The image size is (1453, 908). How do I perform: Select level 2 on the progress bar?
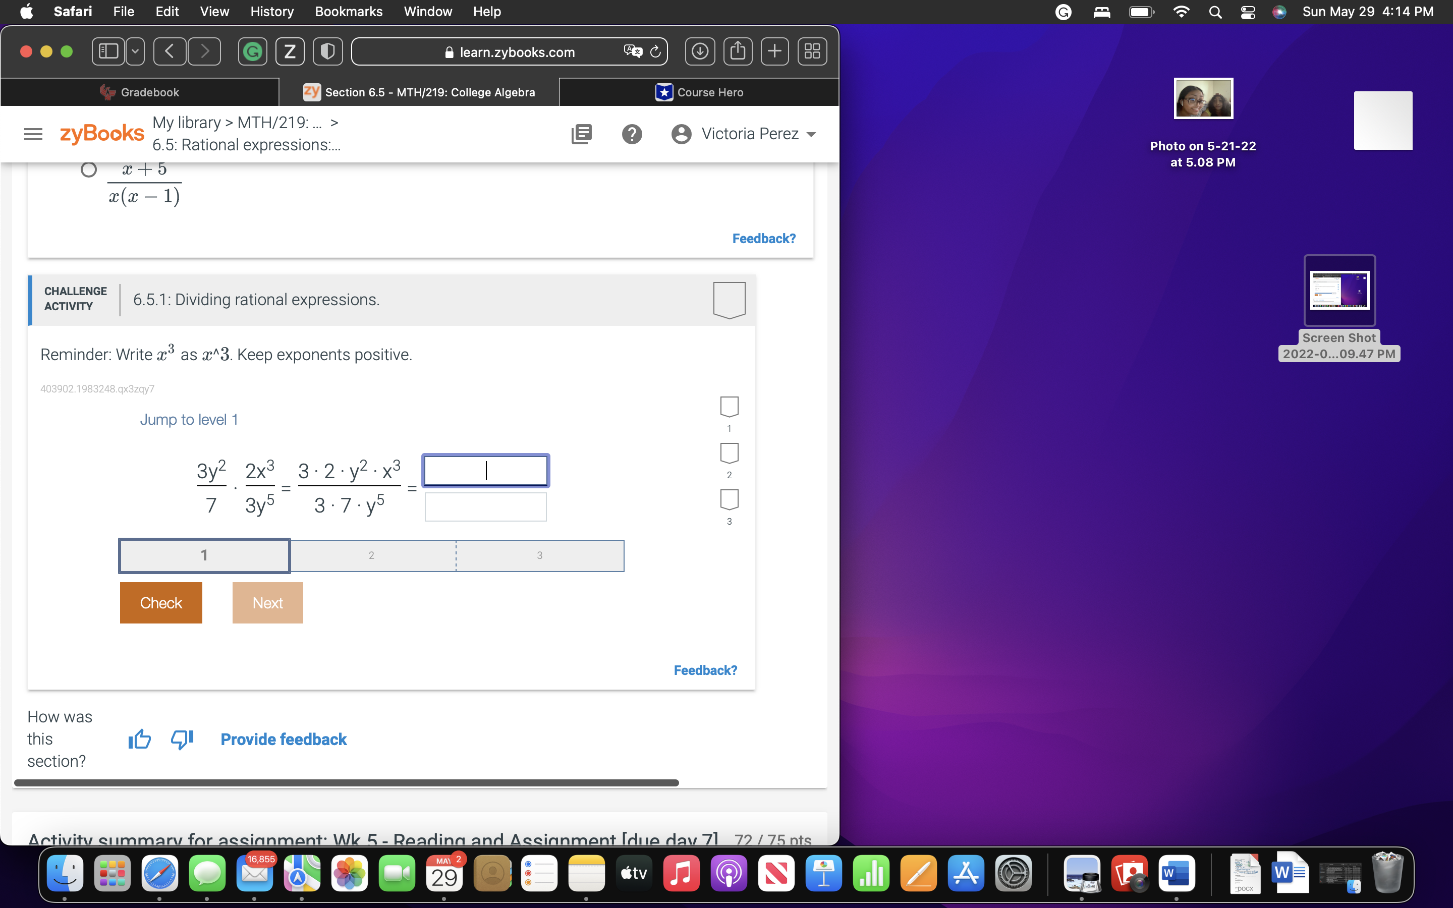click(x=371, y=555)
